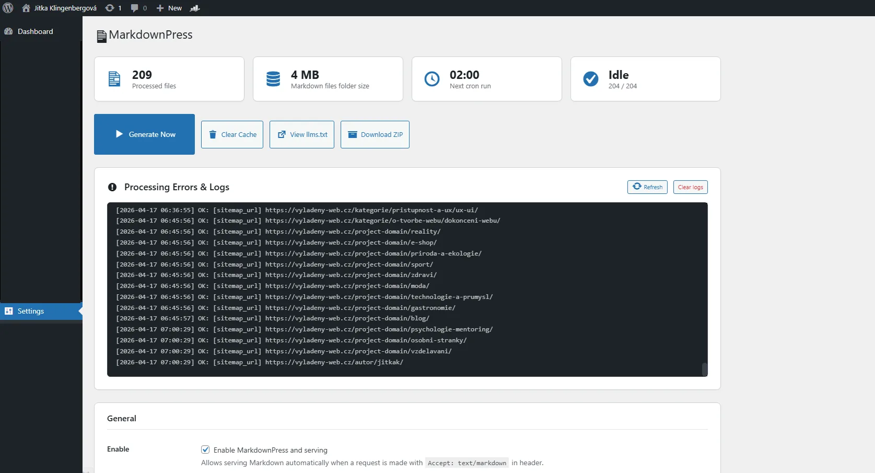Image resolution: width=875 pixels, height=473 pixels.
Task: Click the Dashboard gauge icon in sidebar
Action: click(8, 31)
